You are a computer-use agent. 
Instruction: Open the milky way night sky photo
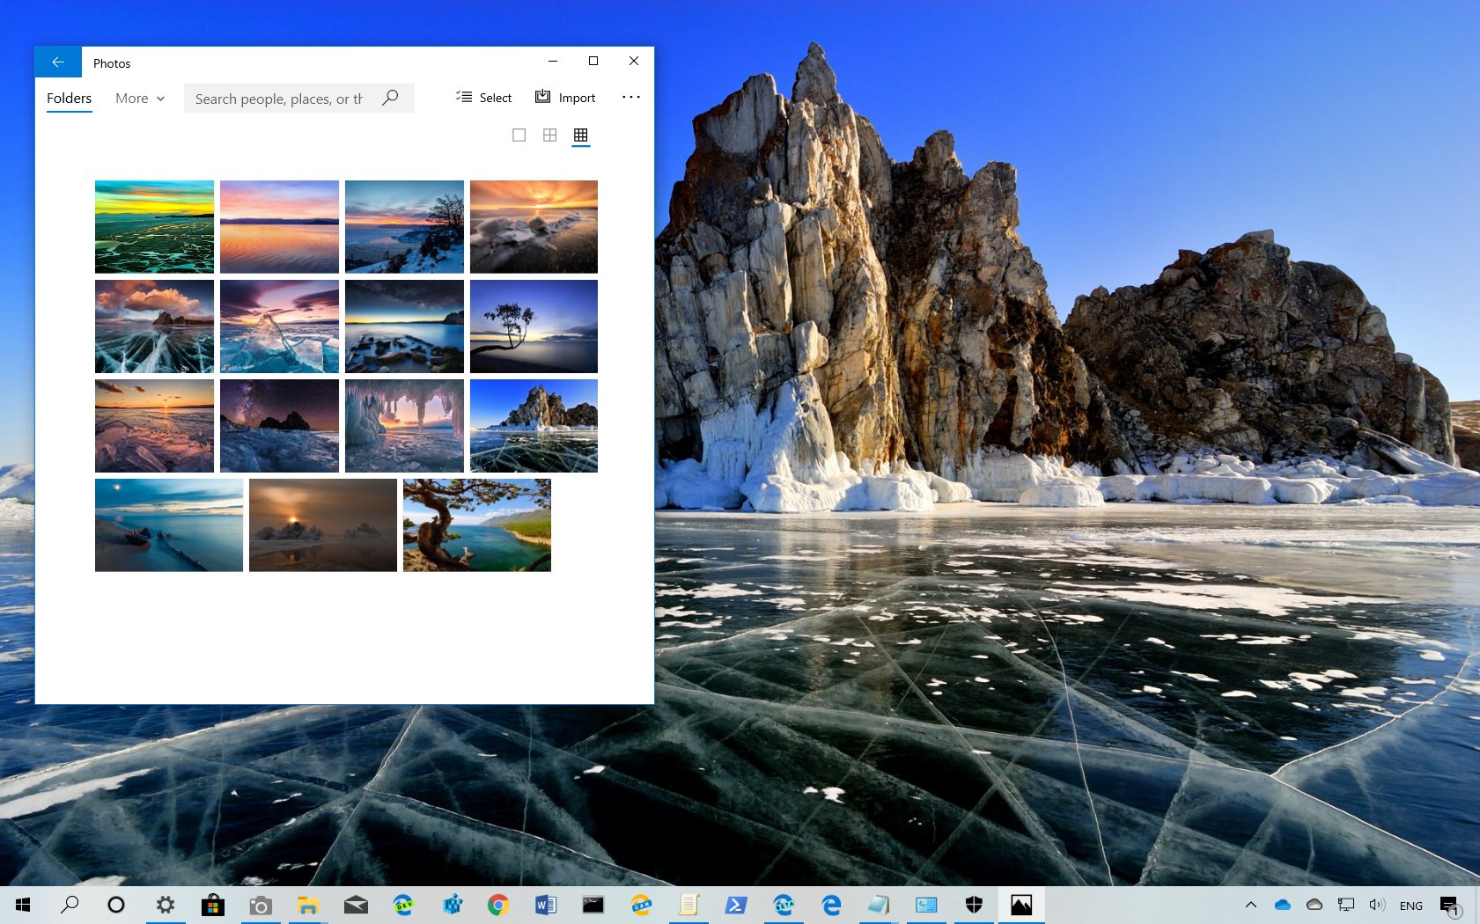coord(279,425)
